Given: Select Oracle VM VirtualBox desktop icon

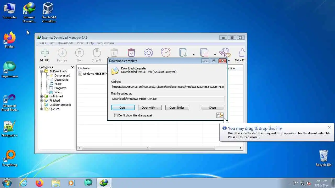Looking at the screenshot, I should (49, 13).
